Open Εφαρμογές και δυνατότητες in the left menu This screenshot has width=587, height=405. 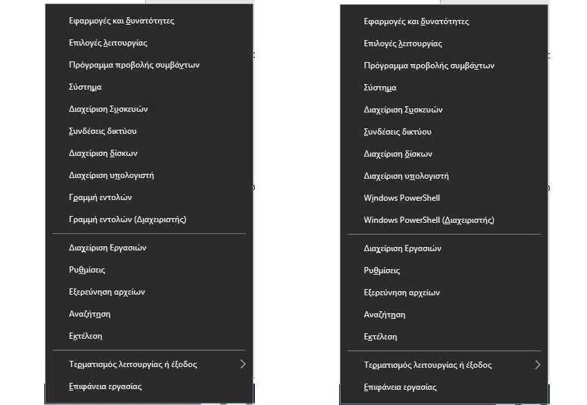point(149,21)
